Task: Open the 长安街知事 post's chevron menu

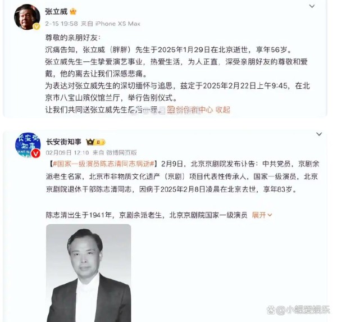Action: pyautogui.click(x=319, y=134)
